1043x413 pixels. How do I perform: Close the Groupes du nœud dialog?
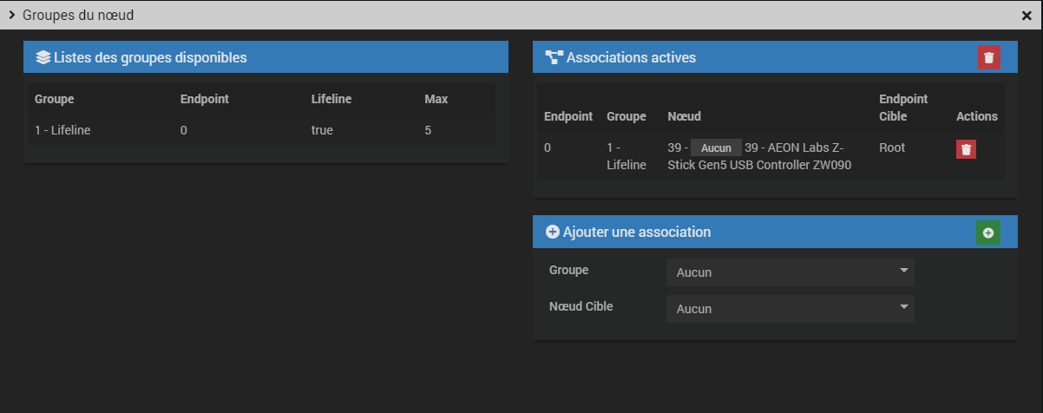click(x=1027, y=16)
